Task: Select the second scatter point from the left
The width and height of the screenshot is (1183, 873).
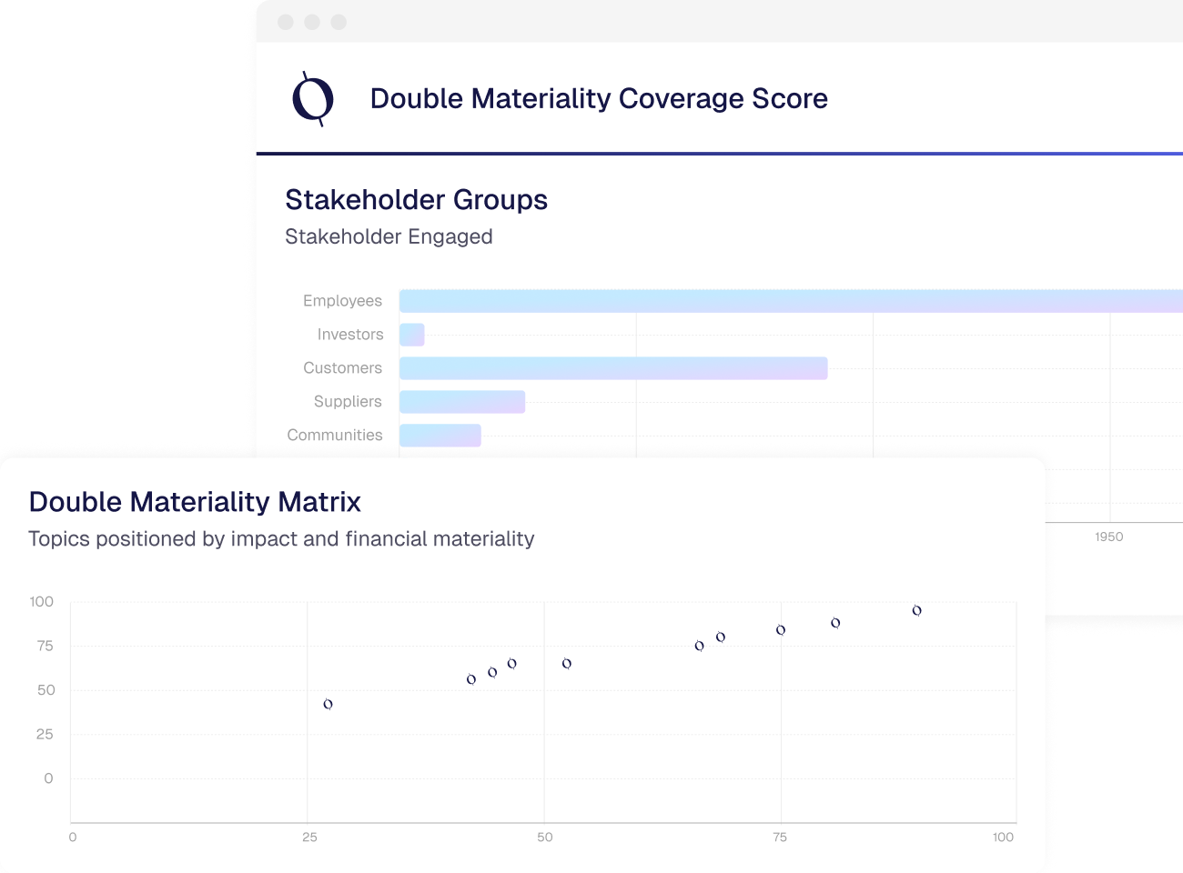Action: pyautogui.click(x=471, y=679)
